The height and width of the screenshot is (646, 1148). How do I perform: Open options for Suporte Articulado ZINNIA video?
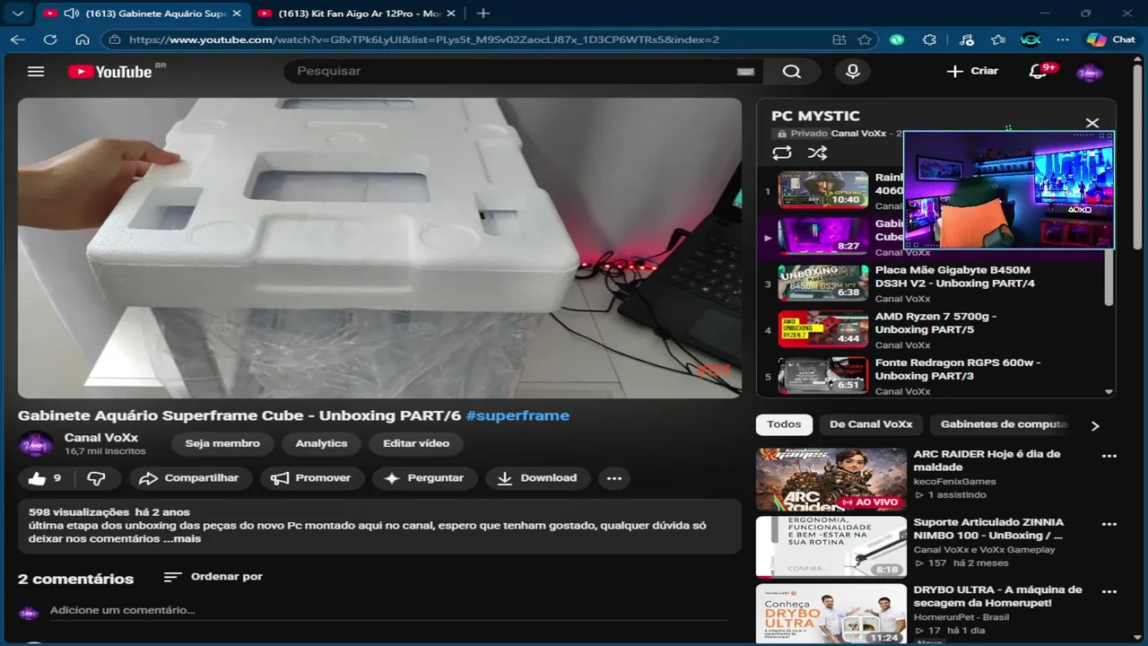pyautogui.click(x=1109, y=524)
